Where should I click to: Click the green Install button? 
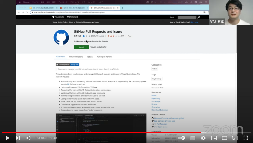click(x=82, y=47)
